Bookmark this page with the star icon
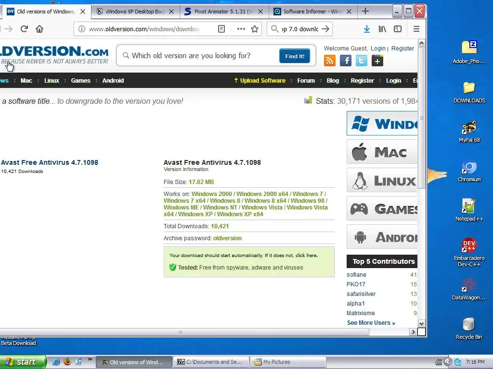Image resolution: width=493 pixels, height=369 pixels. [255, 29]
